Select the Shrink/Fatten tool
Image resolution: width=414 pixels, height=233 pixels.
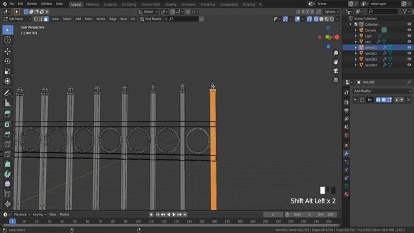8,204
